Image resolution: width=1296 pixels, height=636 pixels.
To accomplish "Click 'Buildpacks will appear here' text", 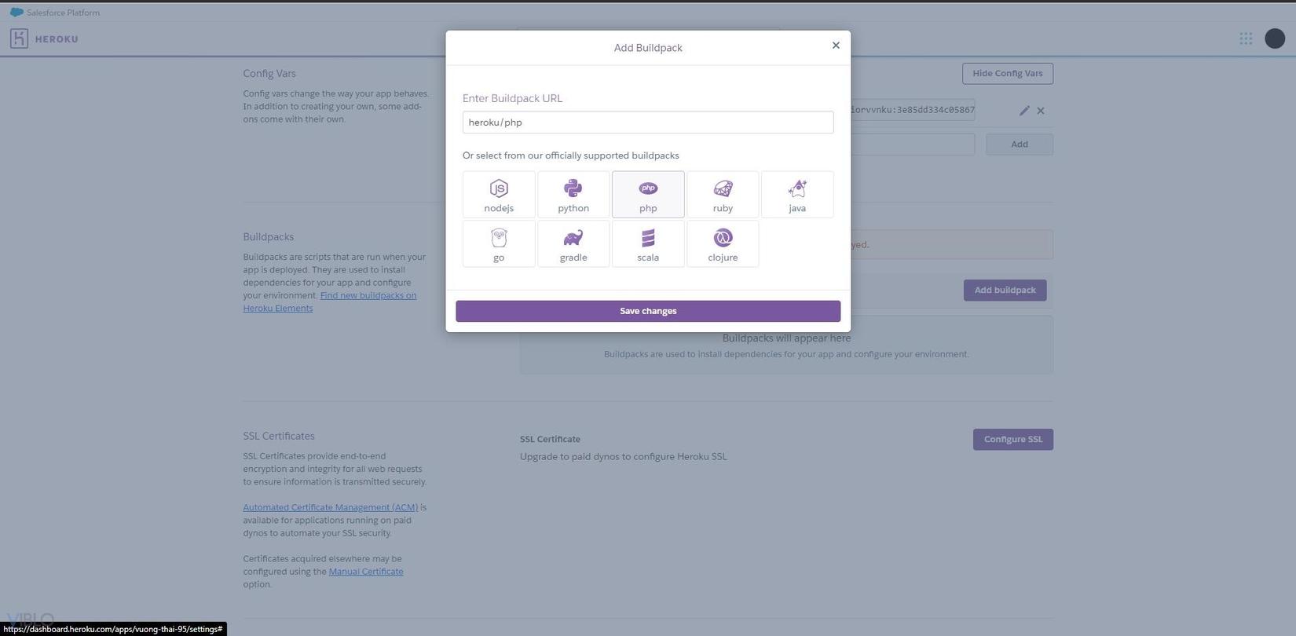I will (x=786, y=338).
